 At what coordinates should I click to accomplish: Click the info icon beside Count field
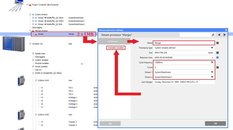(217, 67)
